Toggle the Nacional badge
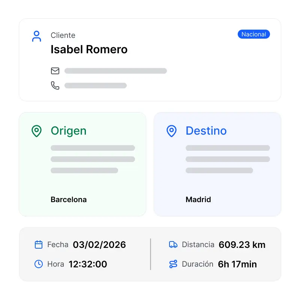Image resolution: width=300 pixels, height=300 pixels. (x=254, y=34)
